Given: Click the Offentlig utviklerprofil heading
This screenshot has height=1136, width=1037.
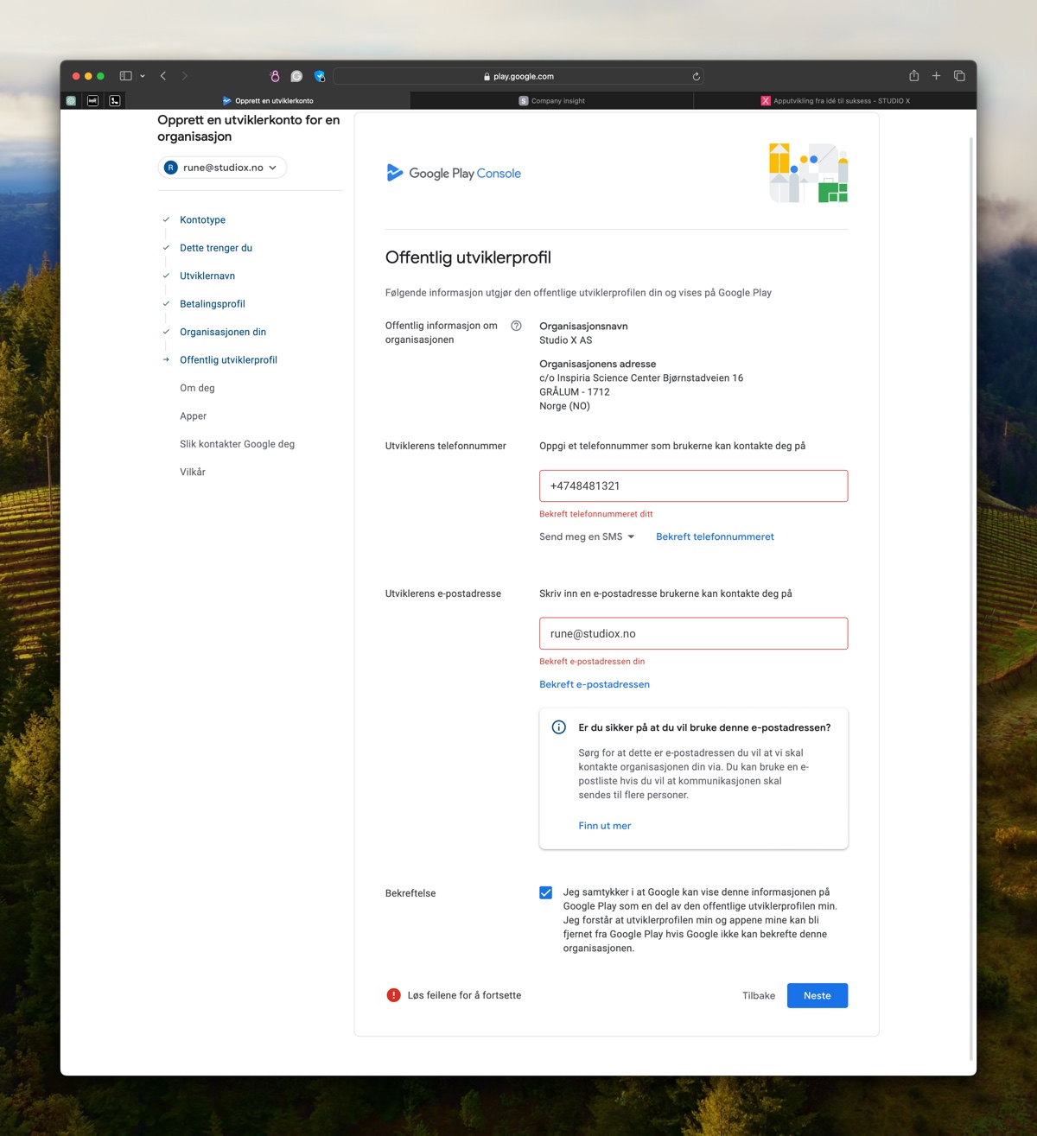Looking at the screenshot, I should tap(468, 257).
